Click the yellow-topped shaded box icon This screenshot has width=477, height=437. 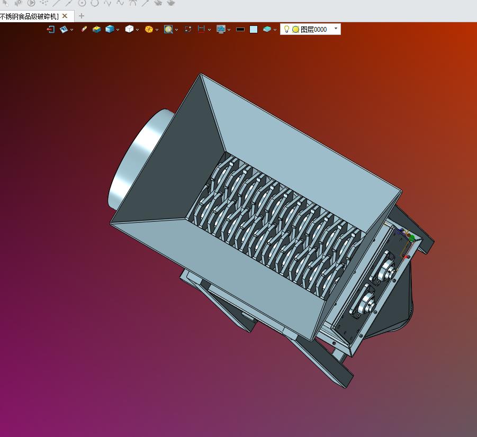pyautogui.click(x=96, y=29)
